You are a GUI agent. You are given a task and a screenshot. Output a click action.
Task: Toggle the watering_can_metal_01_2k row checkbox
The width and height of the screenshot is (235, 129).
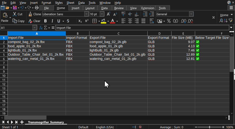(198, 59)
